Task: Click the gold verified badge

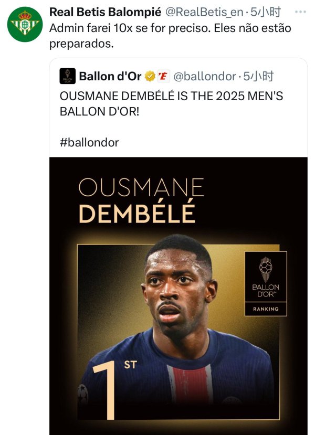Action: point(150,76)
